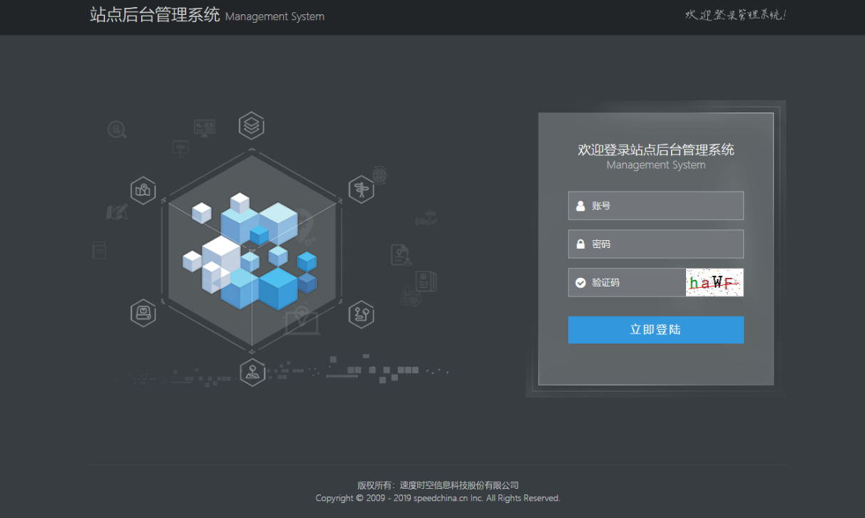
Task: Refresh the haWF captcha image
Action: tap(715, 283)
